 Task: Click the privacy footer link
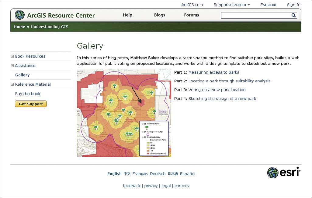tap(151, 186)
